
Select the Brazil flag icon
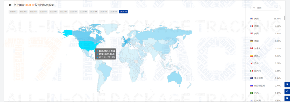point(251,93)
